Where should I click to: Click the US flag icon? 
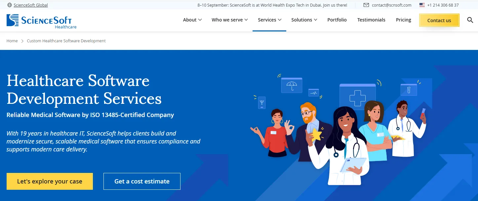point(422,5)
